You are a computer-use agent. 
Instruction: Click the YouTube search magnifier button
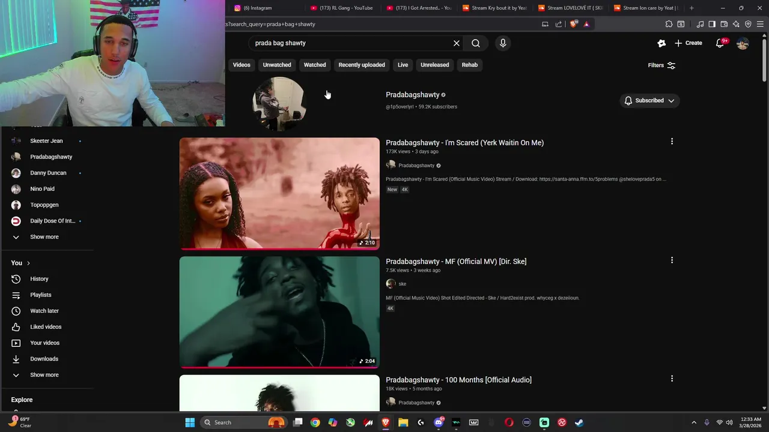coord(476,43)
